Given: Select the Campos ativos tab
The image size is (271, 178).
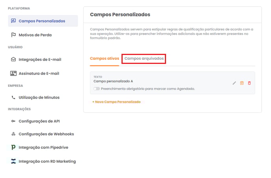Looking at the screenshot, I should pos(104,59).
